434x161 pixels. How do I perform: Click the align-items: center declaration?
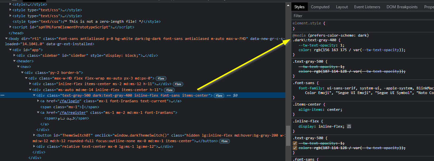[x=320, y=110]
